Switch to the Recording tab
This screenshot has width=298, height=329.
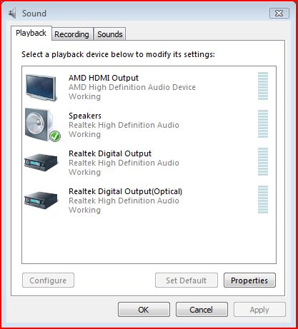(x=72, y=34)
